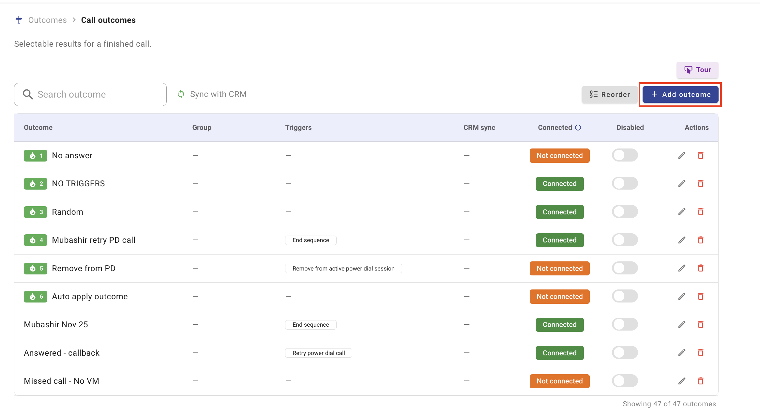Click Not connected badge for Remove from PD
The image size is (760, 419).
tap(560, 269)
